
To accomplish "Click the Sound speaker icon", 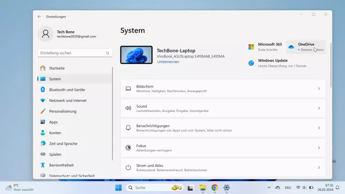I will click(128, 108).
